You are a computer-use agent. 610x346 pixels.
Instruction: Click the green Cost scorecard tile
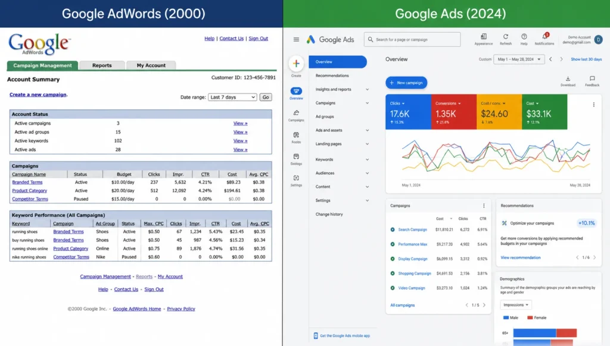[x=544, y=112]
